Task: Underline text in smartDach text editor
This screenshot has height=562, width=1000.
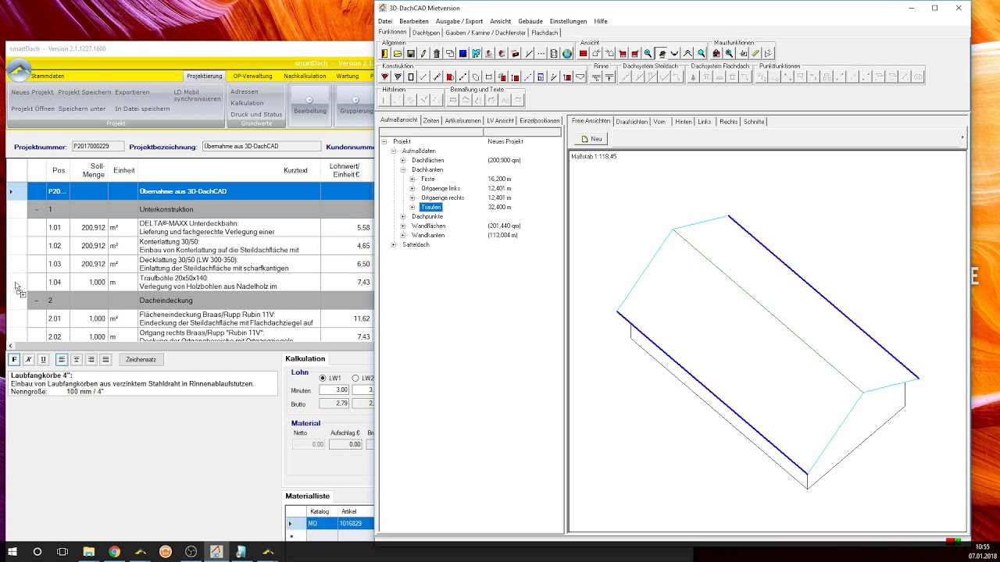Action: pyautogui.click(x=43, y=359)
